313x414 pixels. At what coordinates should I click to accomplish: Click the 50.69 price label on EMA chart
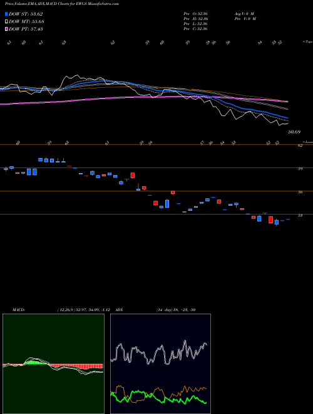pyautogui.click(x=294, y=132)
